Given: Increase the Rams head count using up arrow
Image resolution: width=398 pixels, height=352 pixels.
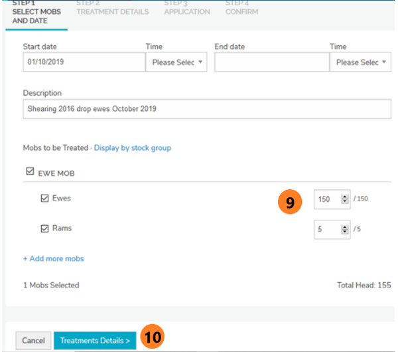Looking at the screenshot, I should pyautogui.click(x=344, y=226).
